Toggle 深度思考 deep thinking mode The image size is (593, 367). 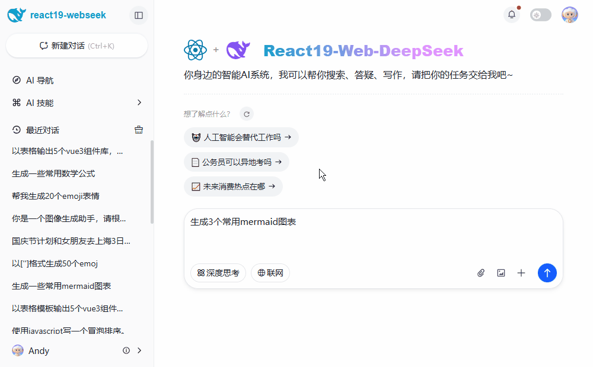(218, 273)
